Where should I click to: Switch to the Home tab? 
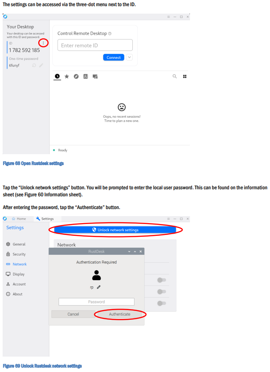(19, 219)
